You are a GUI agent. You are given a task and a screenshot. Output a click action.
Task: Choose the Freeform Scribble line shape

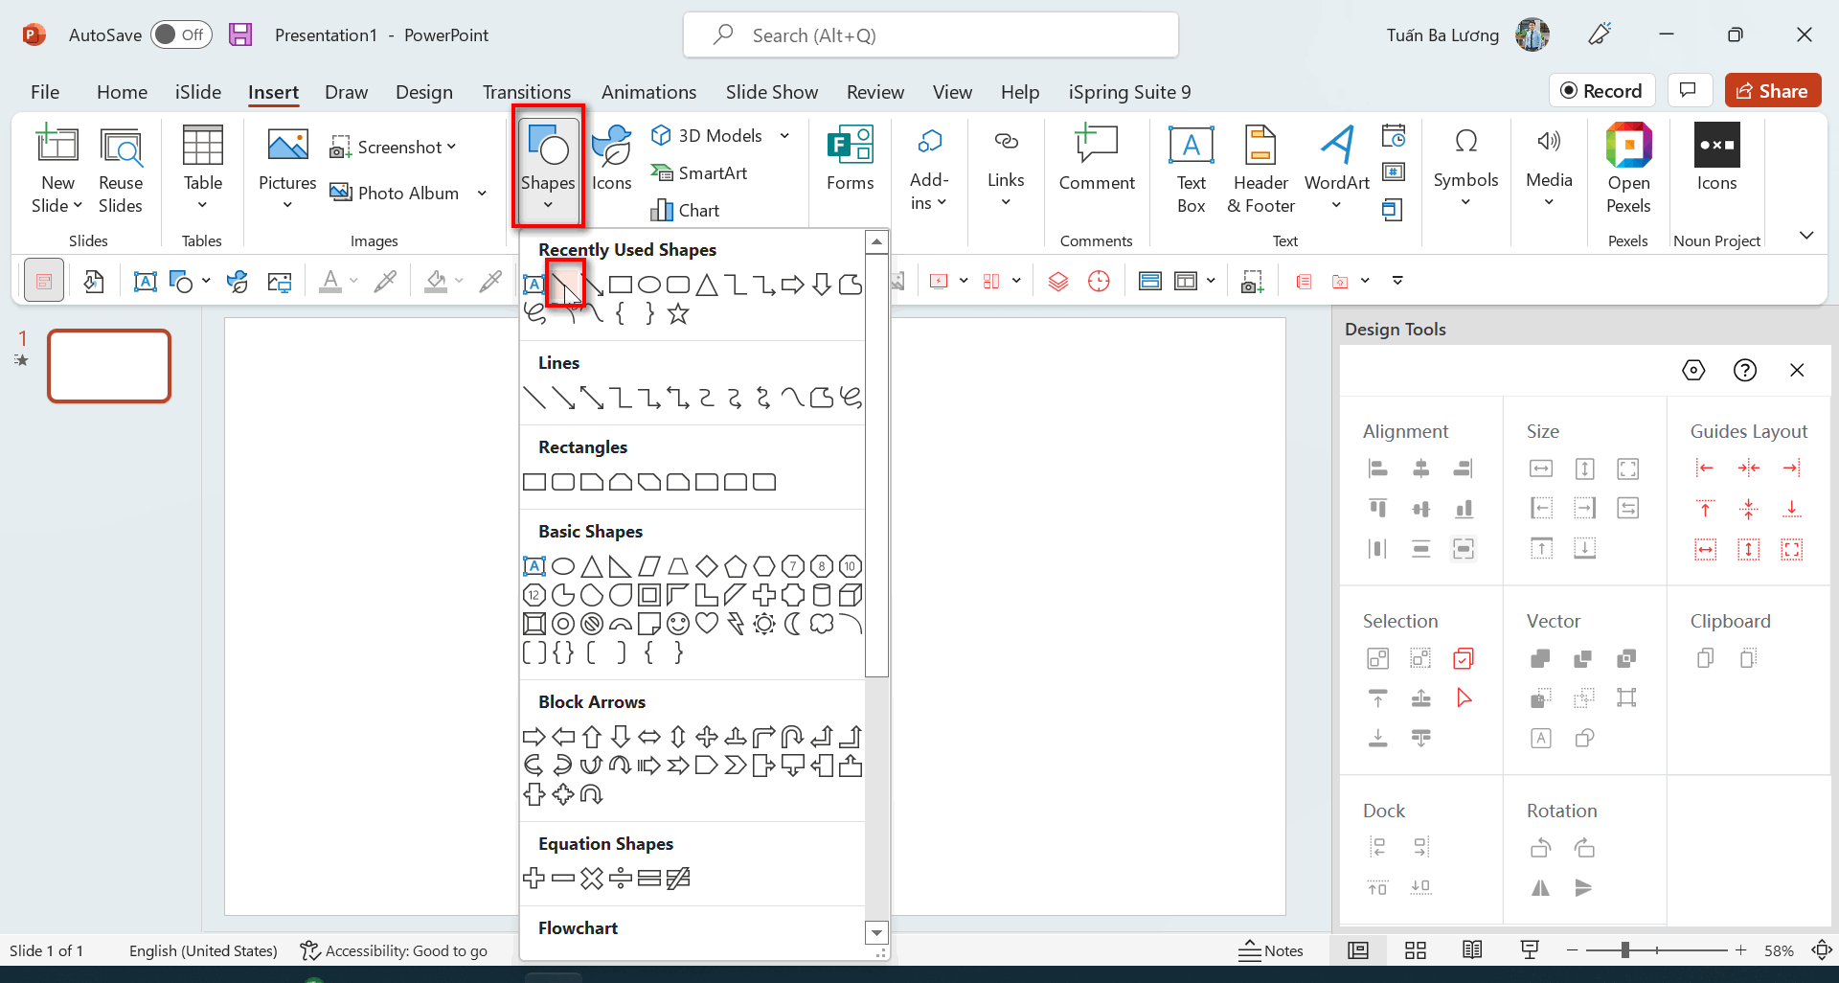851,398
